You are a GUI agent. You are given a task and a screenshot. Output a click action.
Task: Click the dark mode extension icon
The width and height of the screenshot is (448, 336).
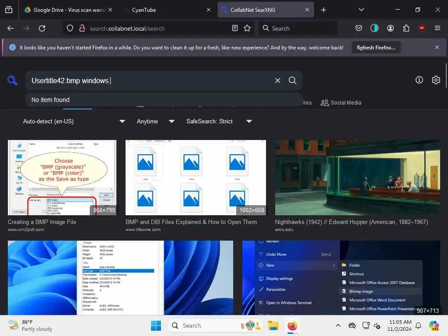click(x=374, y=28)
